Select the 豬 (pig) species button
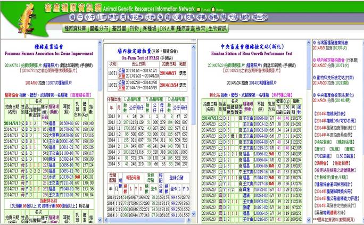364x225 pixels. click(x=73, y=18)
